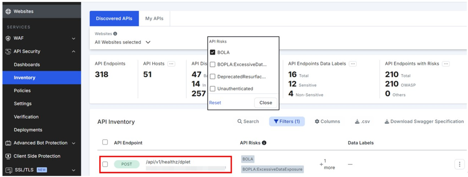Expand the SSL/TLS section chevron
468x177 pixels.
[74, 170]
